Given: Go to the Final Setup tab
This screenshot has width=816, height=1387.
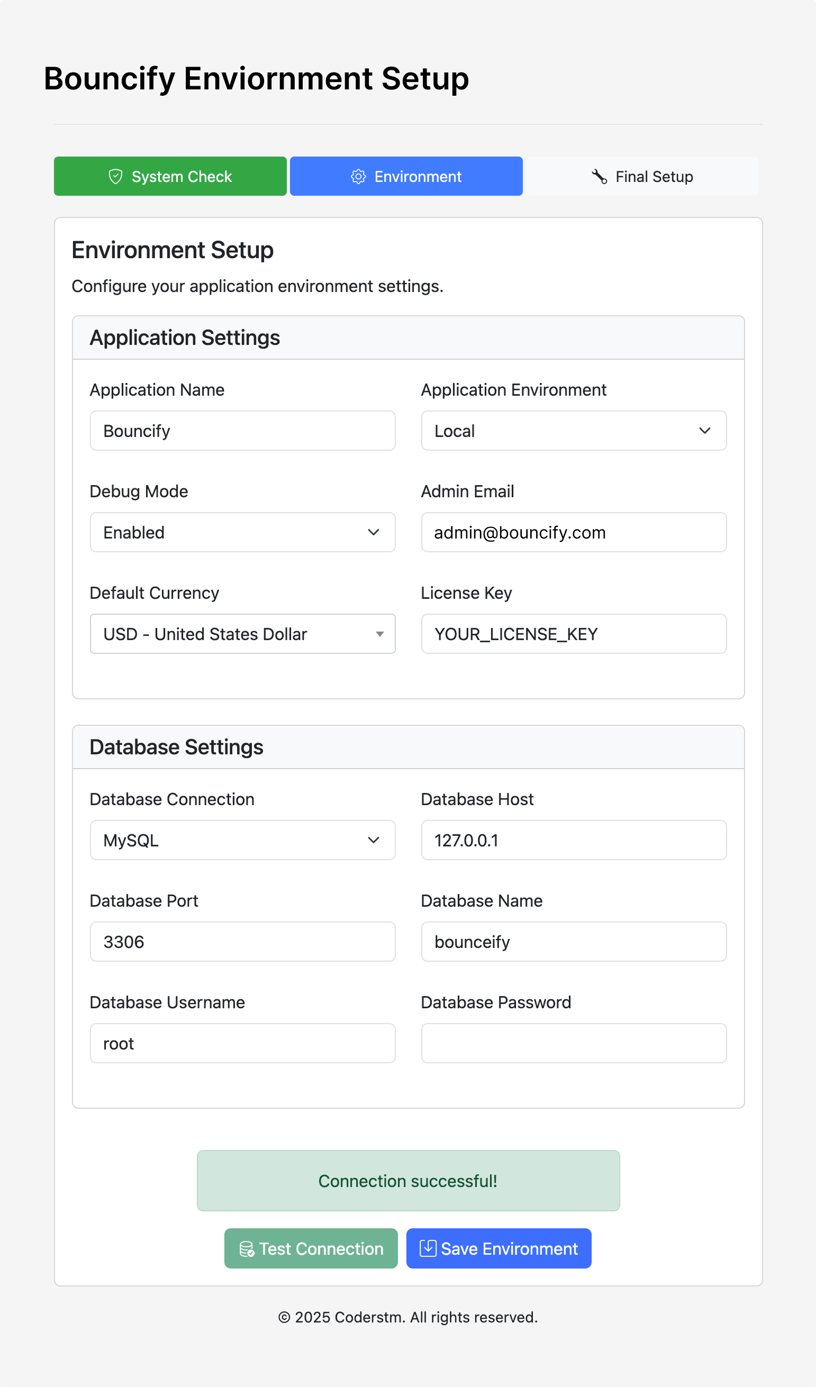Looking at the screenshot, I should [x=641, y=176].
